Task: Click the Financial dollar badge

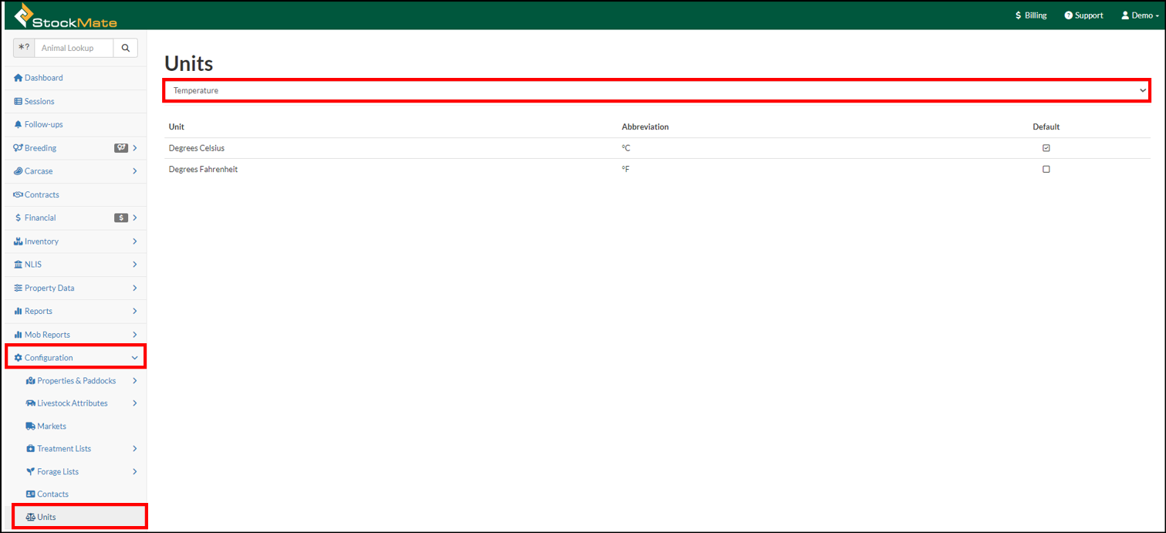Action: tap(121, 218)
